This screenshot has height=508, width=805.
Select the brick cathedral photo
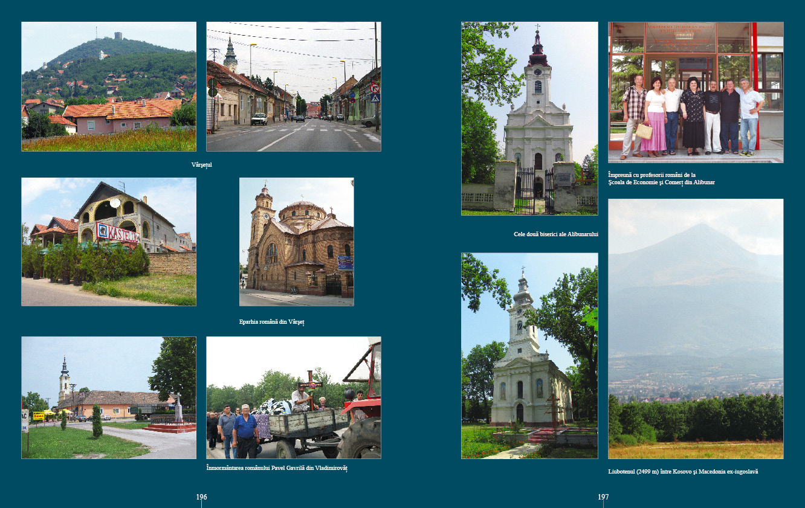coord(296,242)
